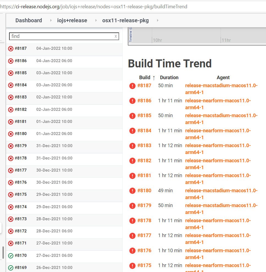Click red alert icon beside #8184 in trend table
This screenshot has height=272, width=266.
132,131
